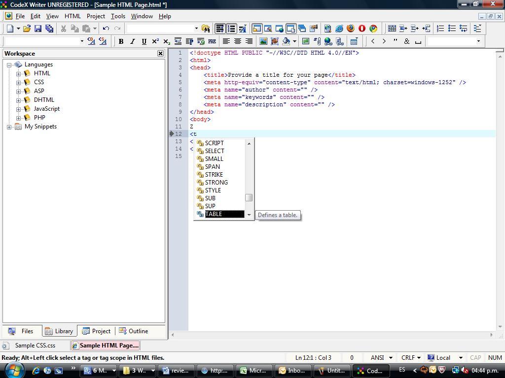
Task: Launch preview in Google Chrome
Action: point(373,28)
